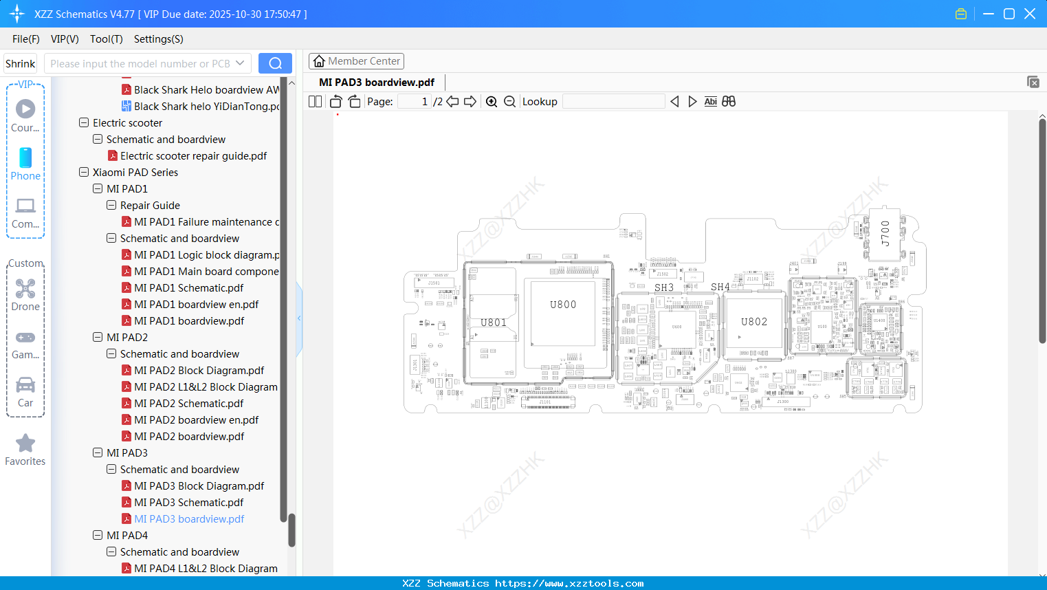Zoom out of the boardview
The image size is (1047, 590).
(509, 102)
